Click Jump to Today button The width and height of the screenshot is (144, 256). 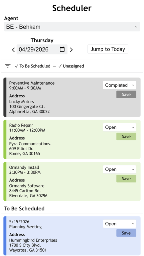108,49
